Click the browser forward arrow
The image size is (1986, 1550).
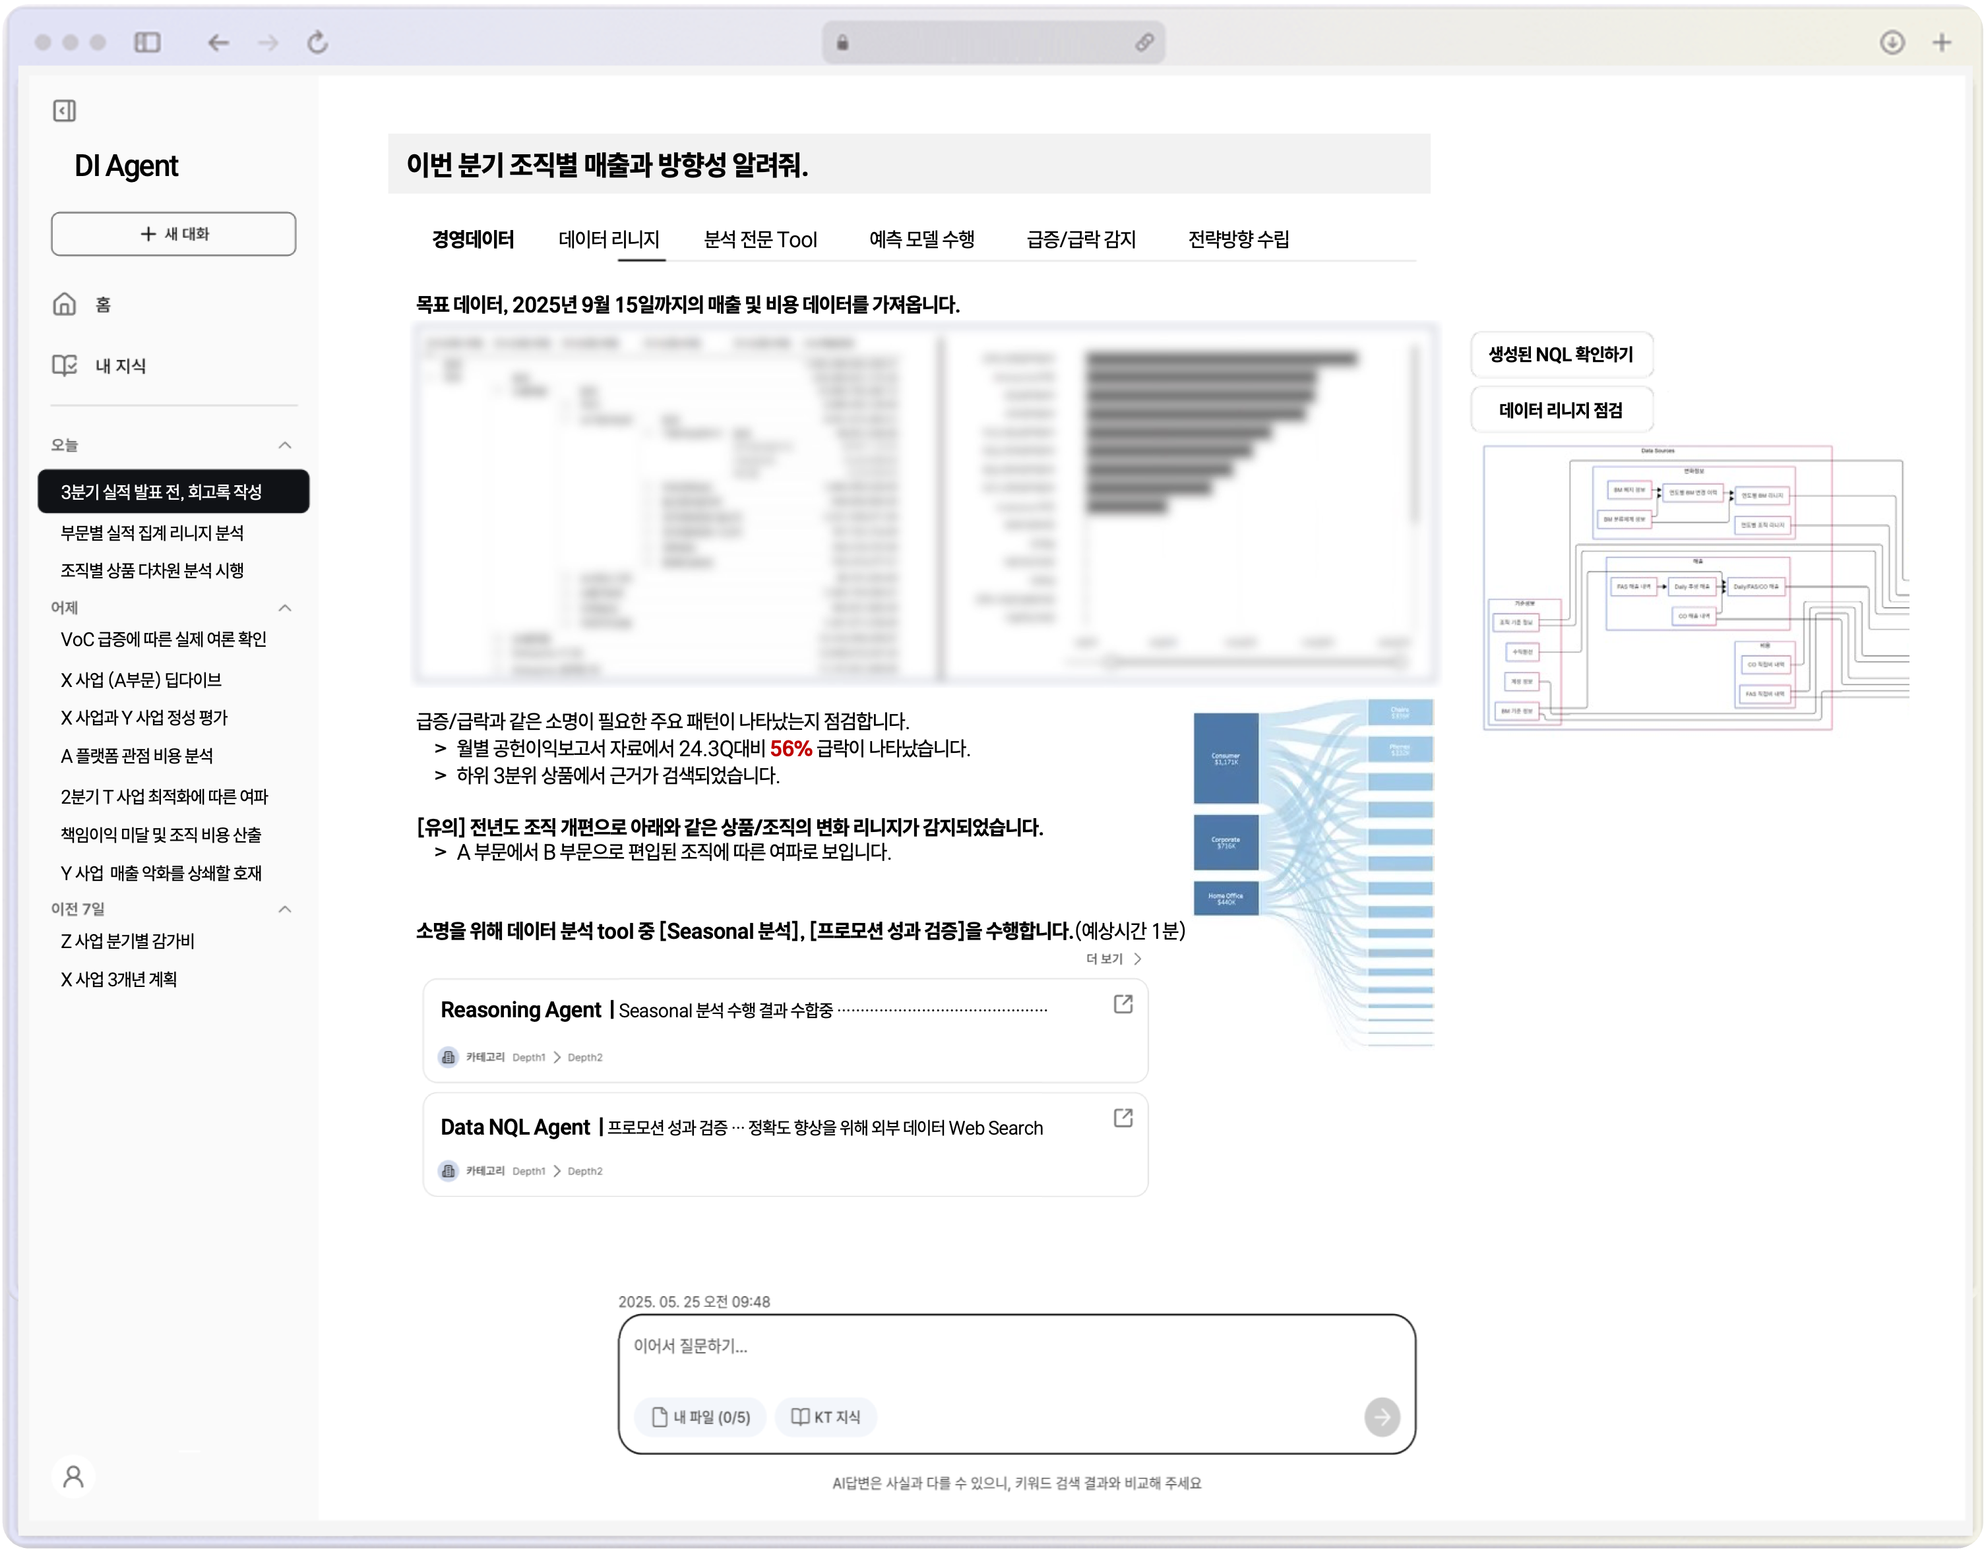point(268,43)
